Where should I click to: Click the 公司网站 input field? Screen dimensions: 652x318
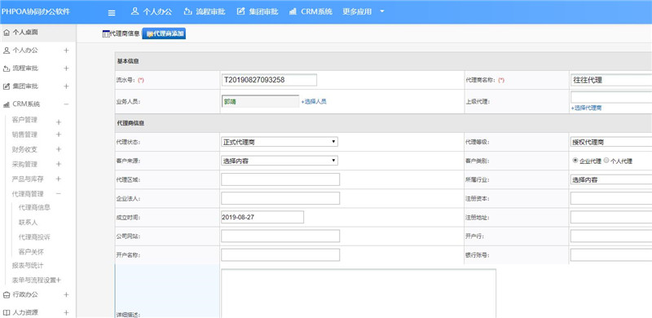(280, 236)
